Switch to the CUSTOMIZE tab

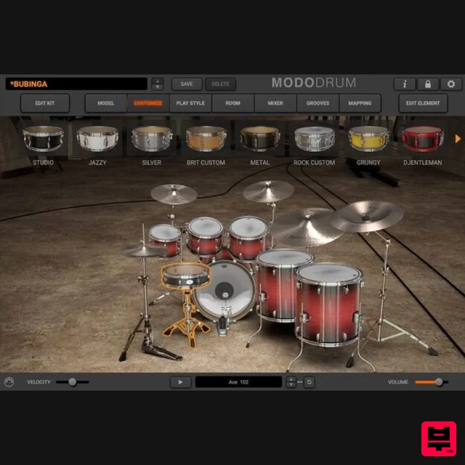(148, 103)
